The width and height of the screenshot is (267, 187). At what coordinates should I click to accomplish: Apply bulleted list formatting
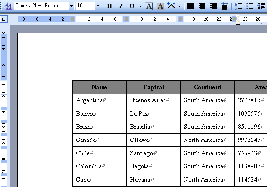click(249, 6)
